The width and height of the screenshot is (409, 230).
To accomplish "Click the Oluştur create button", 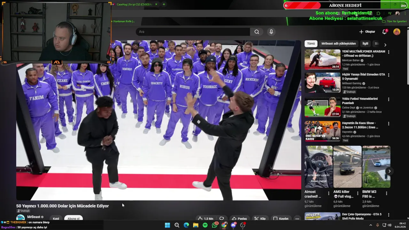I will (367, 32).
